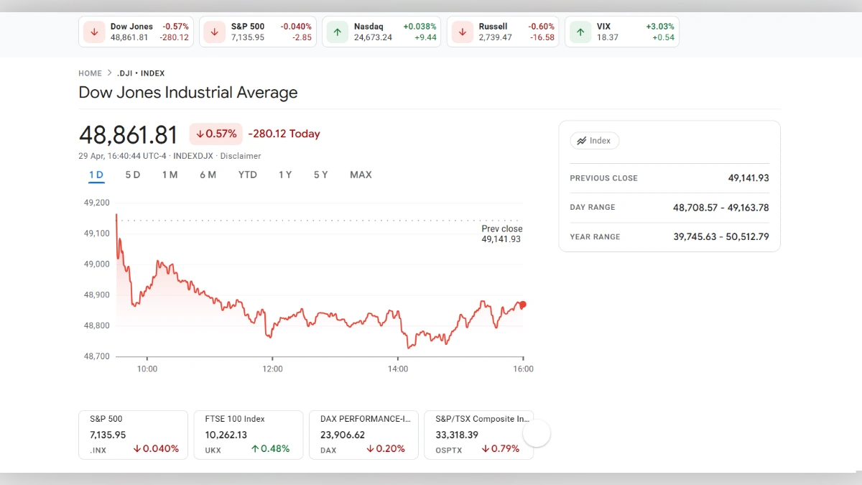
Task: Click the Dow Jones red down-arrow icon
Action: point(94,32)
